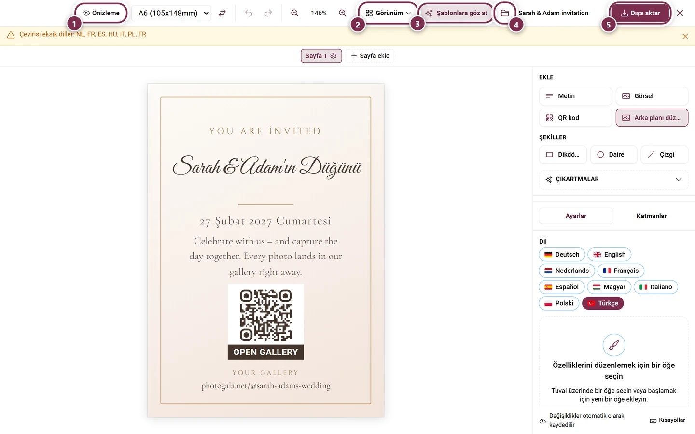Select Deutsch language

point(562,255)
